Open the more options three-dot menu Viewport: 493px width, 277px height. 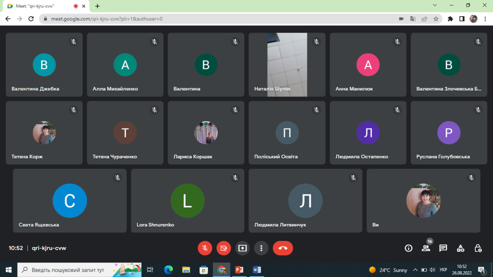pos(261,248)
